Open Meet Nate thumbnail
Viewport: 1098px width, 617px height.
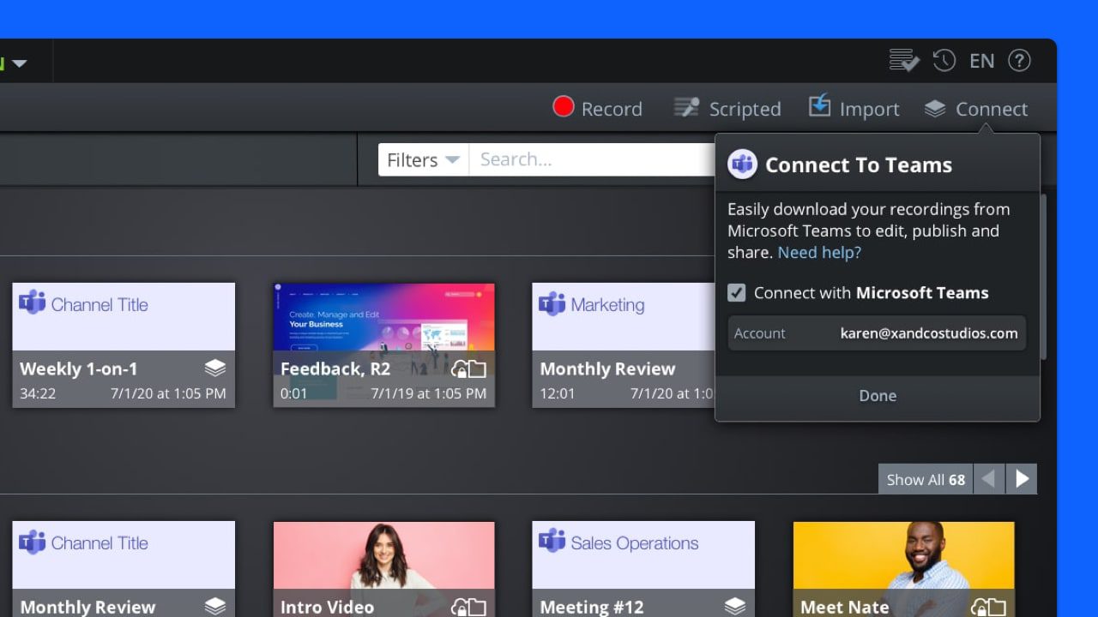click(903, 569)
